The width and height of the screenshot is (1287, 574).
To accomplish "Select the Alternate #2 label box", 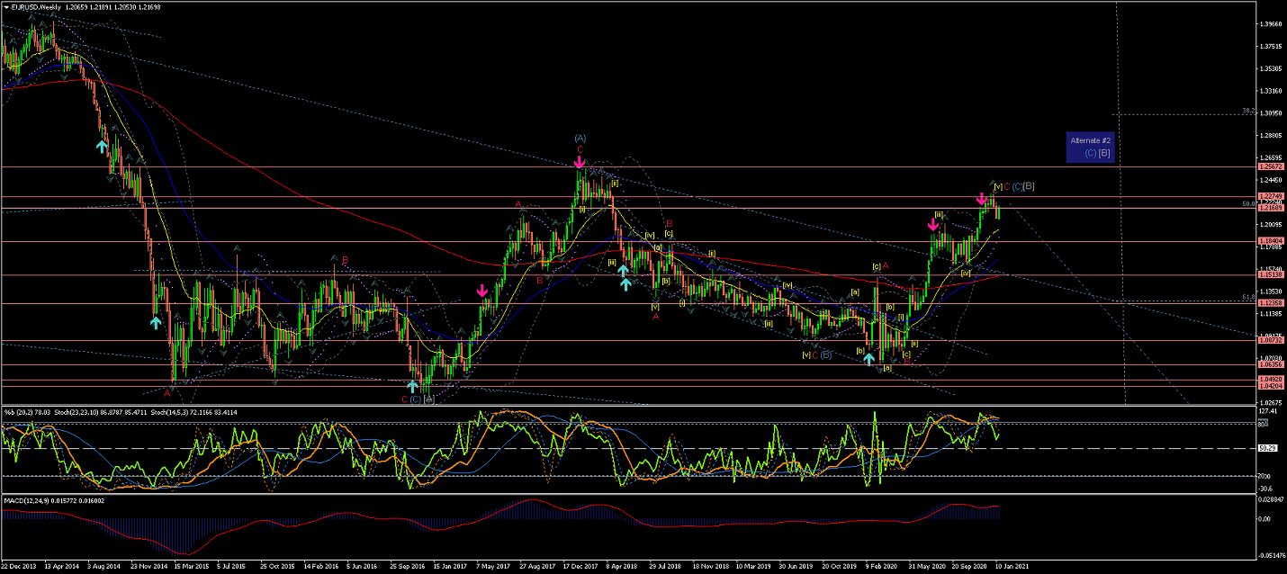I will point(1091,147).
